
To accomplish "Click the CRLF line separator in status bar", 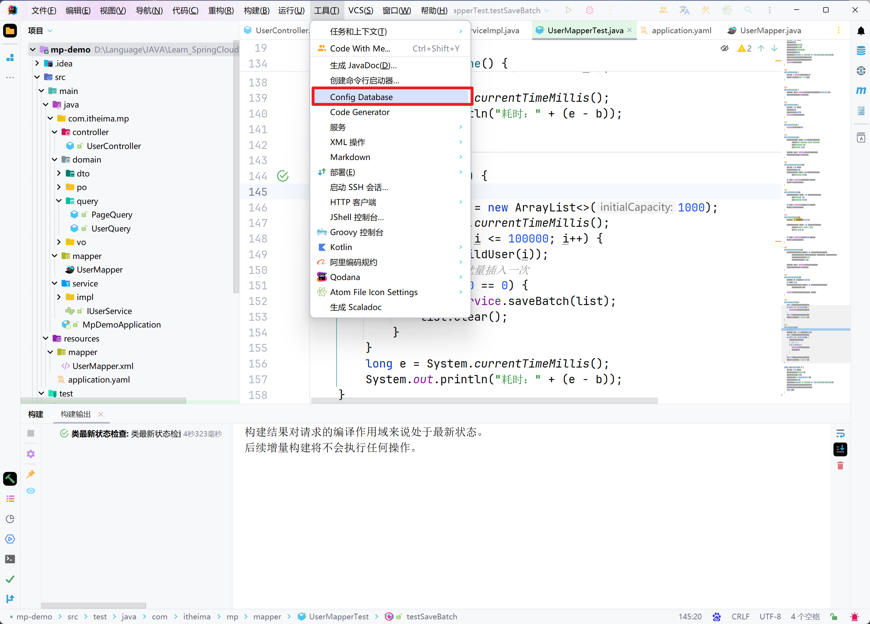I will coord(740,616).
